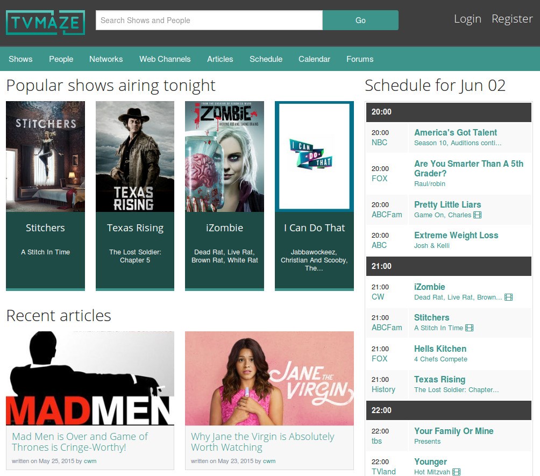The height and width of the screenshot is (476, 540).
Task: Open the Register page
Action: tap(512, 19)
